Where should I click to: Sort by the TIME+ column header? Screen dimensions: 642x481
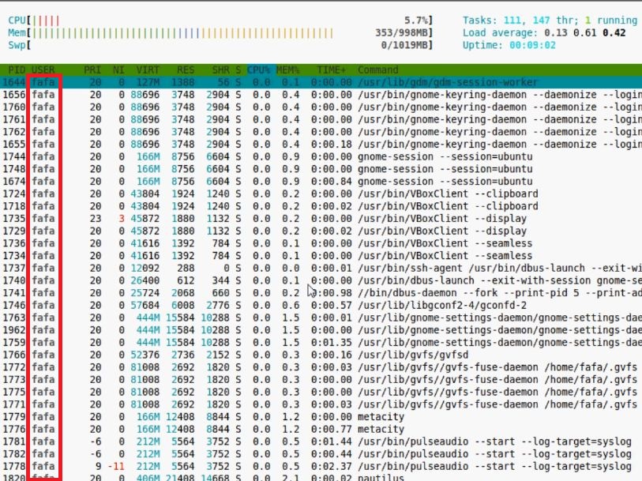coord(331,70)
